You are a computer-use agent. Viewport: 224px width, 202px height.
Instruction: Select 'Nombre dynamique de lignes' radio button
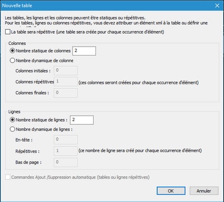click(x=12, y=129)
